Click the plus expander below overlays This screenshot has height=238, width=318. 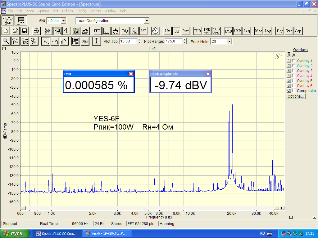pyautogui.click(x=291, y=217)
